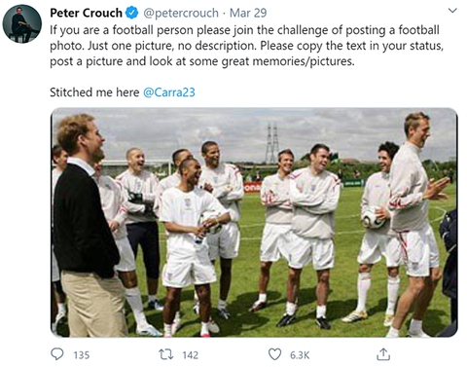Click the blue verified badge
The width and height of the screenshot is (467, 367).
pos(131,13)
